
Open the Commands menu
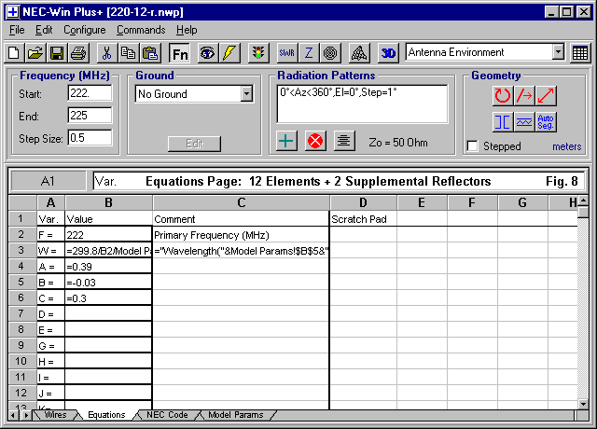point(141,30)
